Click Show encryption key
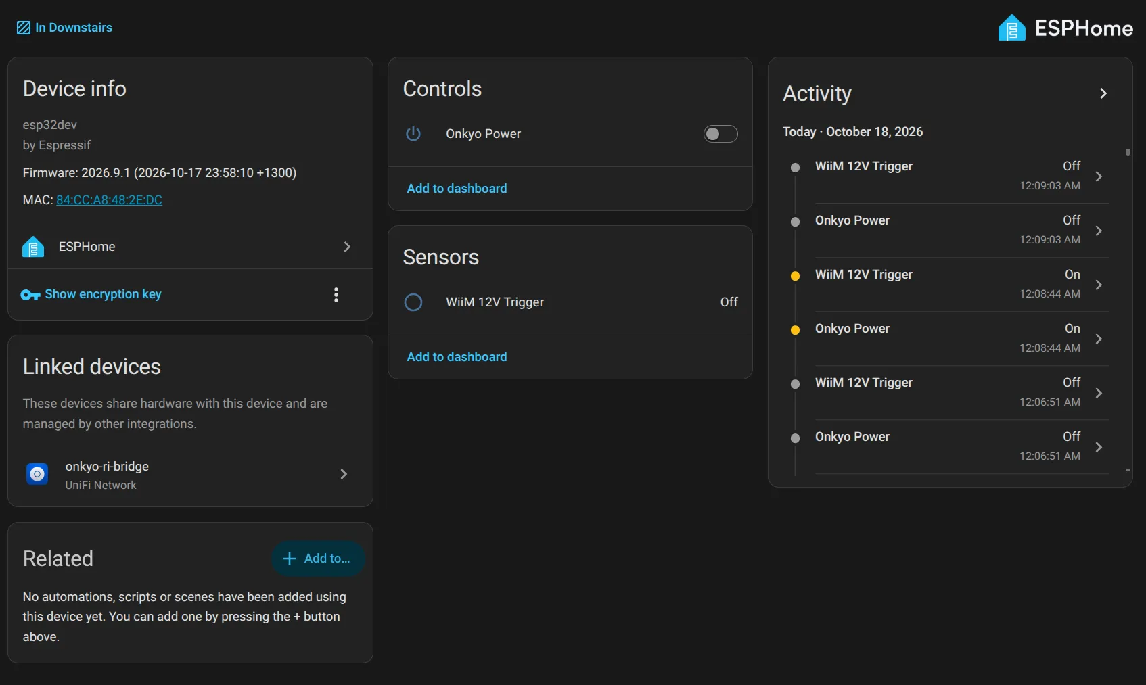The height and width of the screenshot is (685, 1146). pos(103,294)
